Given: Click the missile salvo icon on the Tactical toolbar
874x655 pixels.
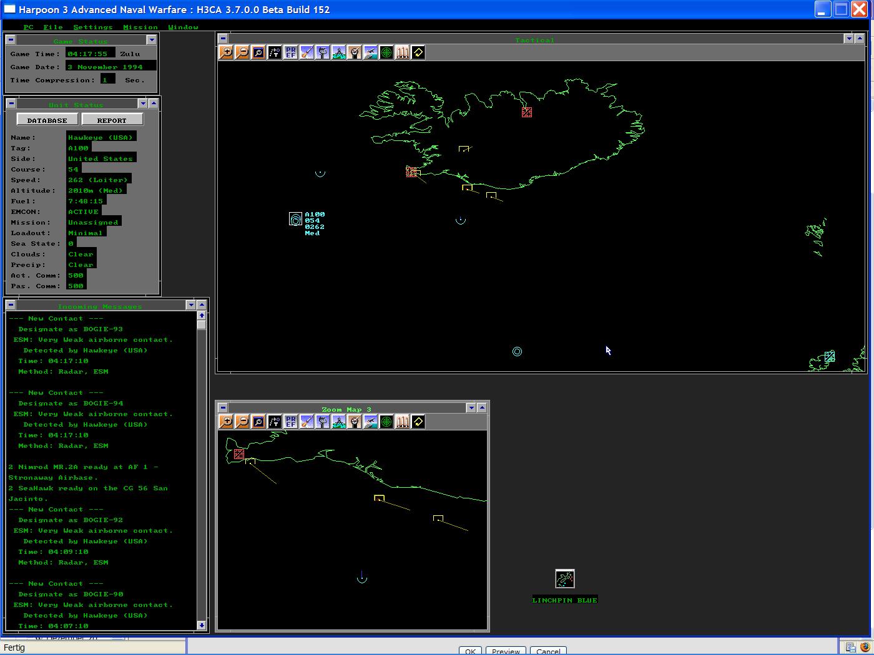Looking at the screenshot, I should tap(402, 52).
